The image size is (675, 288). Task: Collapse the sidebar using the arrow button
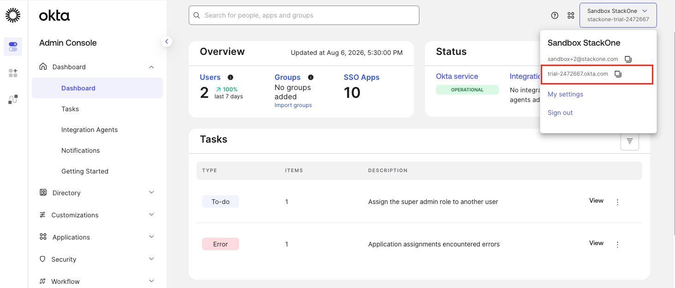[167, 42]
